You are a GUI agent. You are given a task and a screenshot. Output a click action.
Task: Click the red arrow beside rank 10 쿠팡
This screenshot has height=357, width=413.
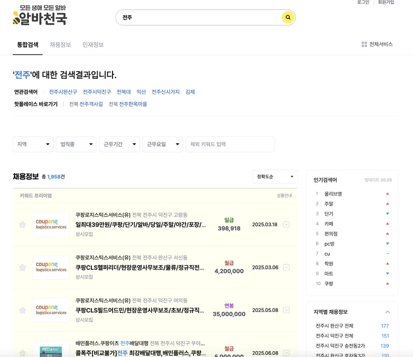tap(387, 283)
